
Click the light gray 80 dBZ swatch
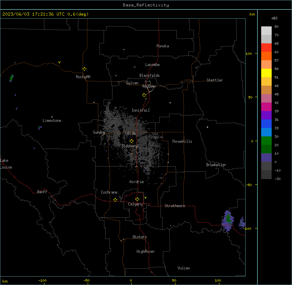coord(266,30)
